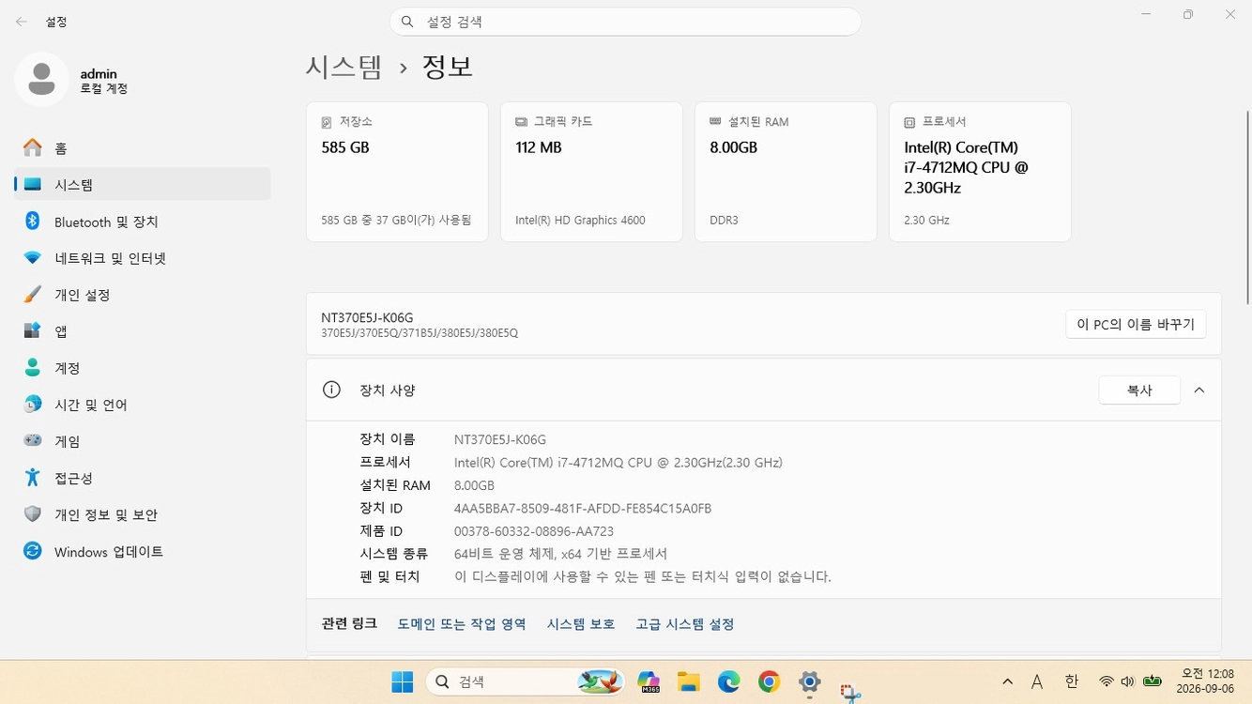Open 접근성 (Accessibility) settings
Image resolution: width=1252 pixels, height=704 pixels.
click(143, 478)
